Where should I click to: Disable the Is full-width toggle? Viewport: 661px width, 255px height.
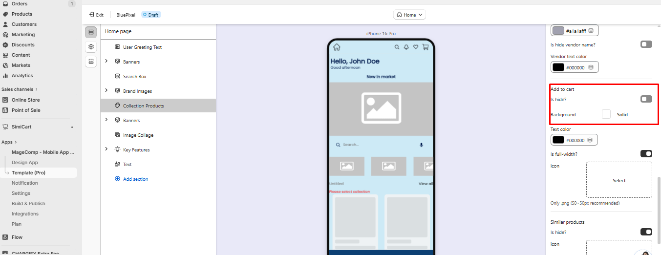coord(646,154)
